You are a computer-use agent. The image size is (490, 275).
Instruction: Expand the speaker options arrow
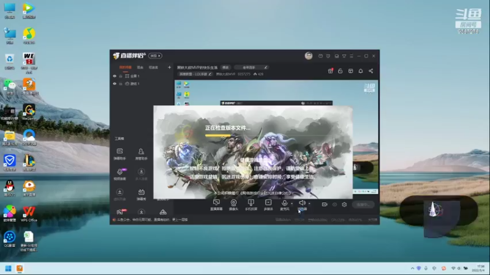click(309, 204)
